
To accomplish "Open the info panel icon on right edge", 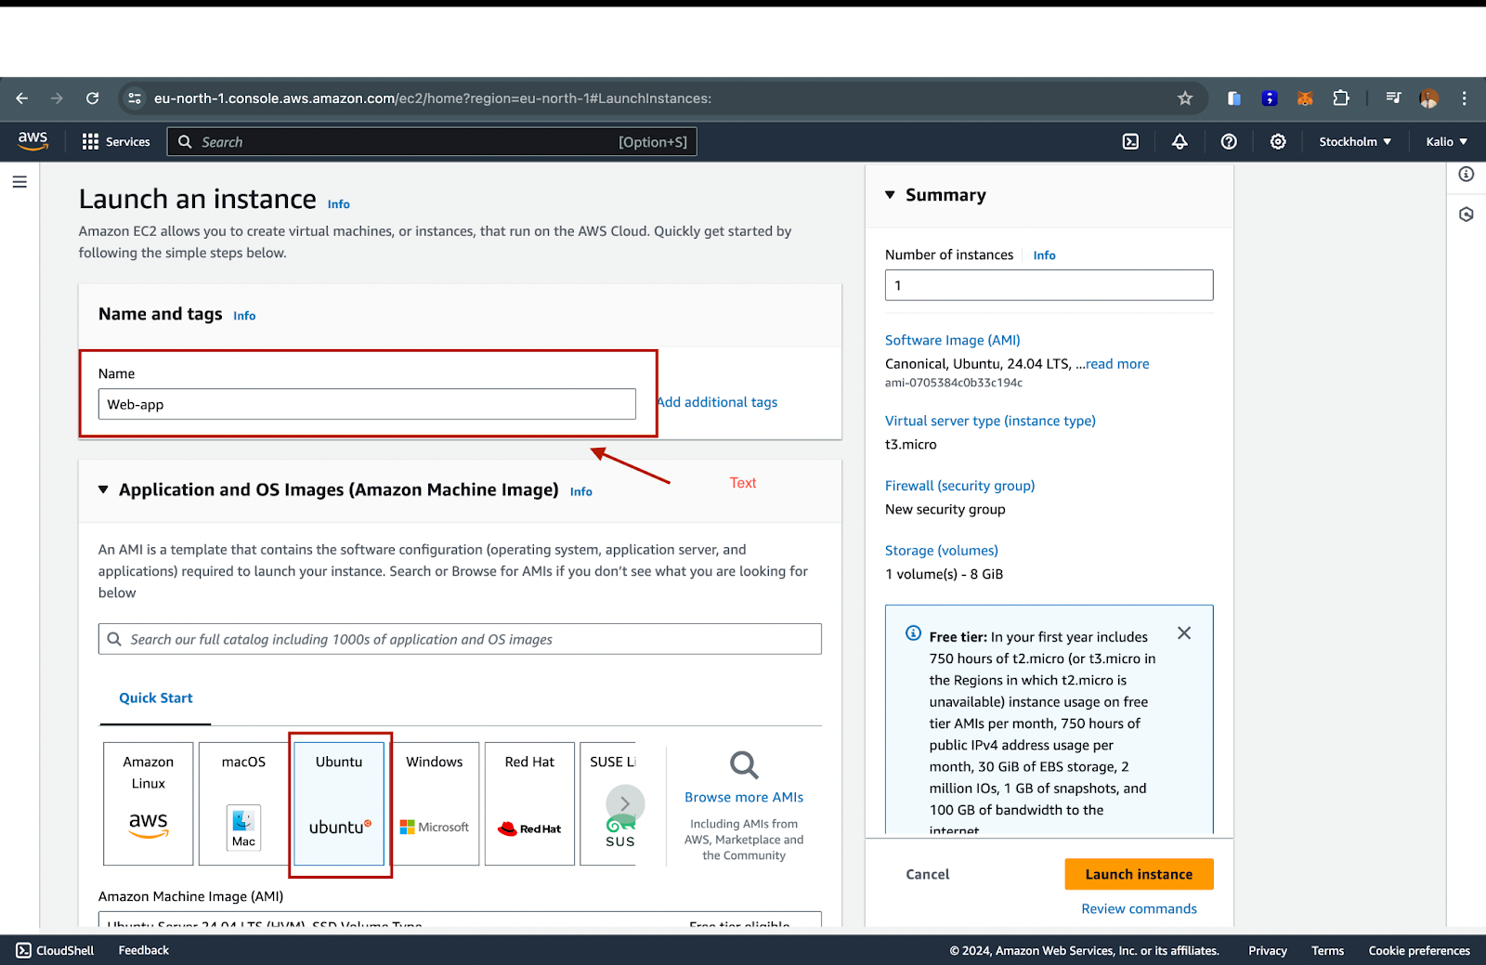I will pos(1466,175).
